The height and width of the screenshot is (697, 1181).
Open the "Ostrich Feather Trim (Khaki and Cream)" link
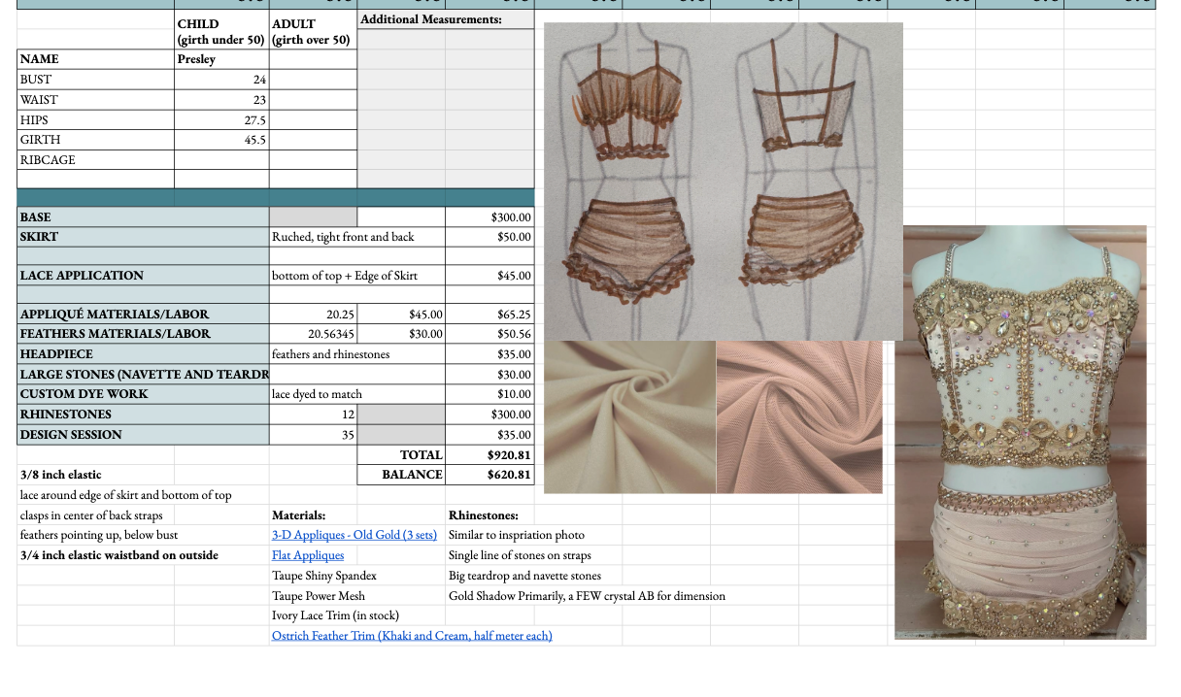pos(411,636)
